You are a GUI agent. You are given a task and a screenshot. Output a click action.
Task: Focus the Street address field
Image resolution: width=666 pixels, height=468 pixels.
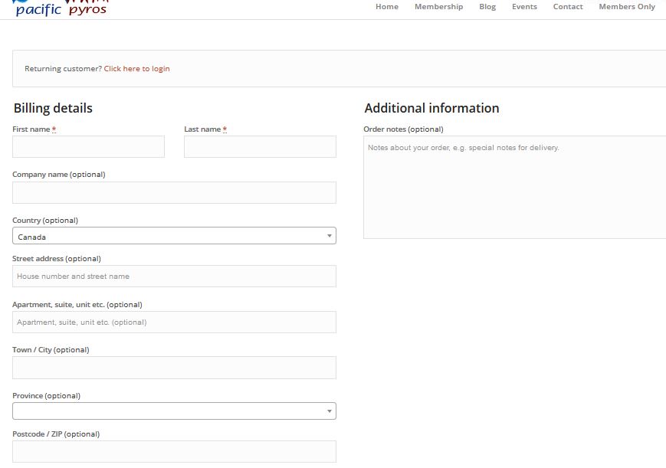coord(174,277)
